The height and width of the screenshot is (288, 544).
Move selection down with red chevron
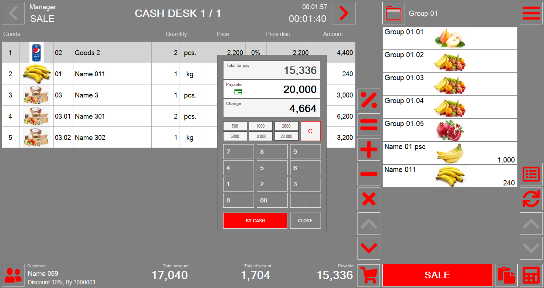point(369,248)
